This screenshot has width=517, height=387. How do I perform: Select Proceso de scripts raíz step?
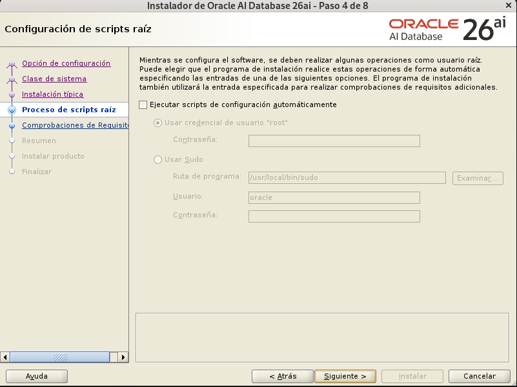click(x=68, y=110)
